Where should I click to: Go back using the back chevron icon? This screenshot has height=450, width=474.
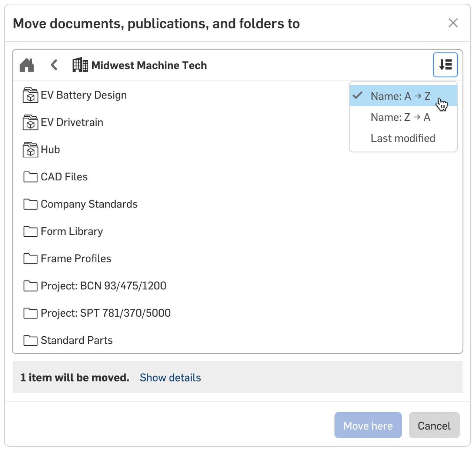point(54,65)
